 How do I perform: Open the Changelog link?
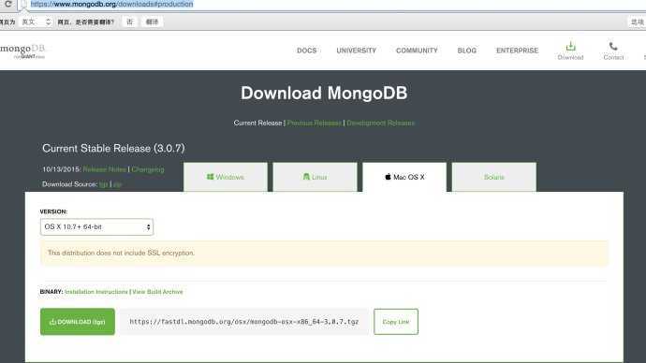pyautogui.click(x=148, y=169)
